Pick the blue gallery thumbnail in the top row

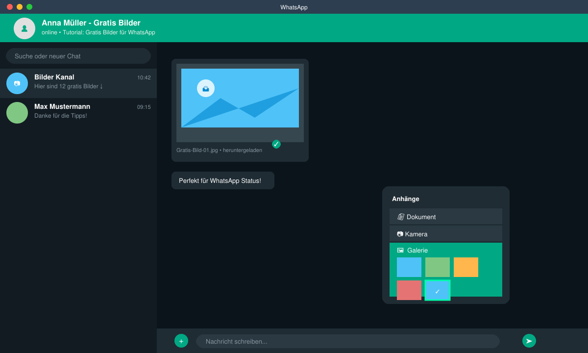pos(409,267)
